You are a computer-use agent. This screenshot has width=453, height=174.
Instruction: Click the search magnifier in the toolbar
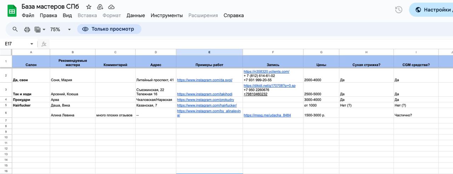pyautogui.click(x=15, y=29)
